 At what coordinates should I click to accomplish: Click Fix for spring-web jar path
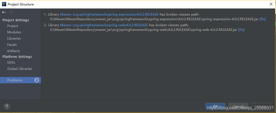(x=241, y=30)
